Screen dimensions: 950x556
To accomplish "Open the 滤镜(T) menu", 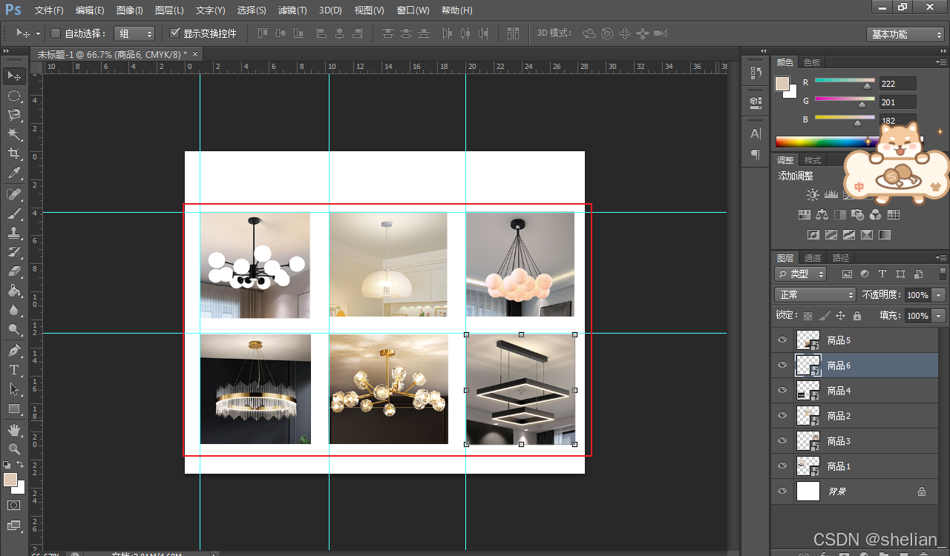I will (292, 10).
